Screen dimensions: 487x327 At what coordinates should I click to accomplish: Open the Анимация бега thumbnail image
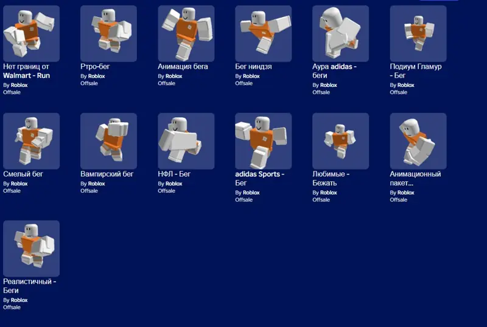186,33
